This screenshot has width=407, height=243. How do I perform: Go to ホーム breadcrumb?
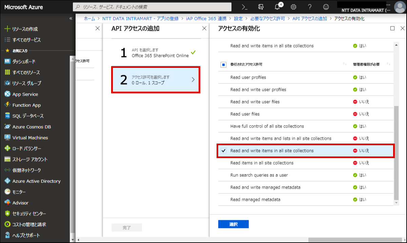point(89,19)
